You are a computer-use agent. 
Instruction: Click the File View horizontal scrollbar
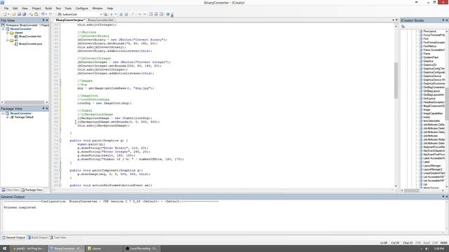pyautogui.click(x=25, y=102)
